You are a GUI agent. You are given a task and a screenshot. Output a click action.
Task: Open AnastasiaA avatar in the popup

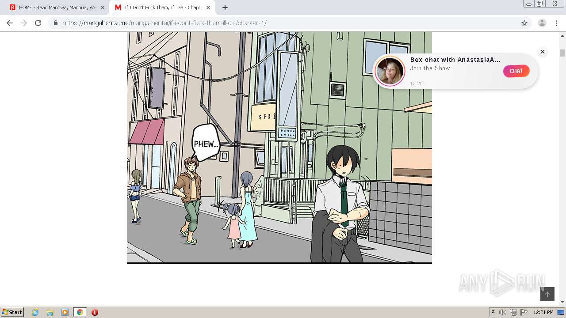pyautogui.click(x=390, y=71)
